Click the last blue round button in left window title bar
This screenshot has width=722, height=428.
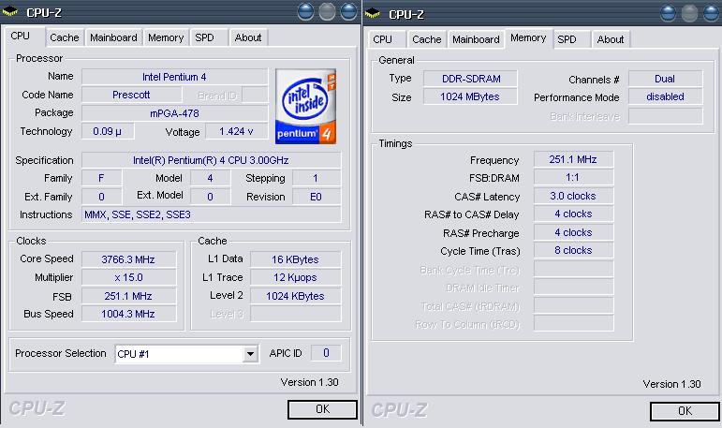pyautogui.click(x=348, y=12)
